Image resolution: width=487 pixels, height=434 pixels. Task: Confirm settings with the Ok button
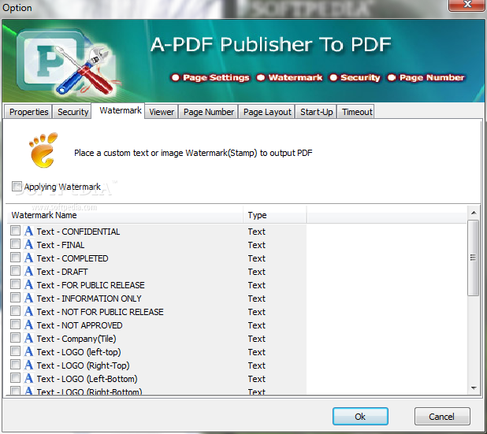coord(360,417)
